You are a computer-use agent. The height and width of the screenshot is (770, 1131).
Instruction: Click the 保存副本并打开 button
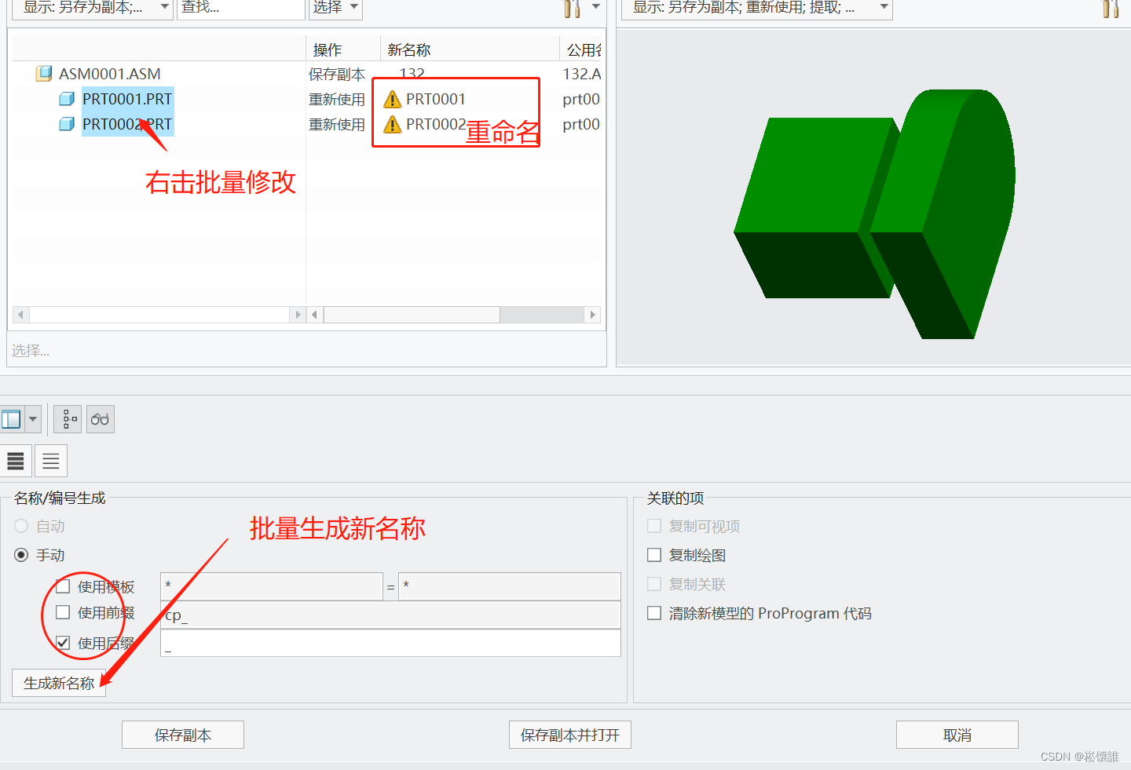570,735
